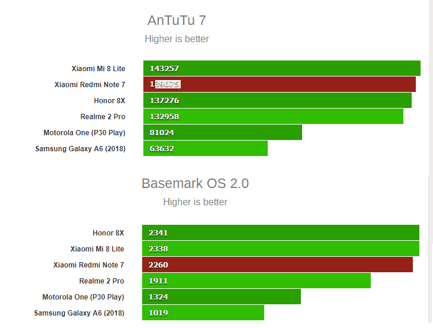Click the Xiaomi Mi 8 Lite label in AnTuTu chart
The height and width of the screenshot is (328, 433).
coord(98,69)
